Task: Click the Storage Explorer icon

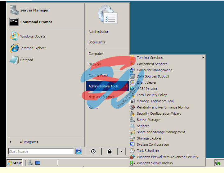Action: pyautogui.click(x=132, y=138)
